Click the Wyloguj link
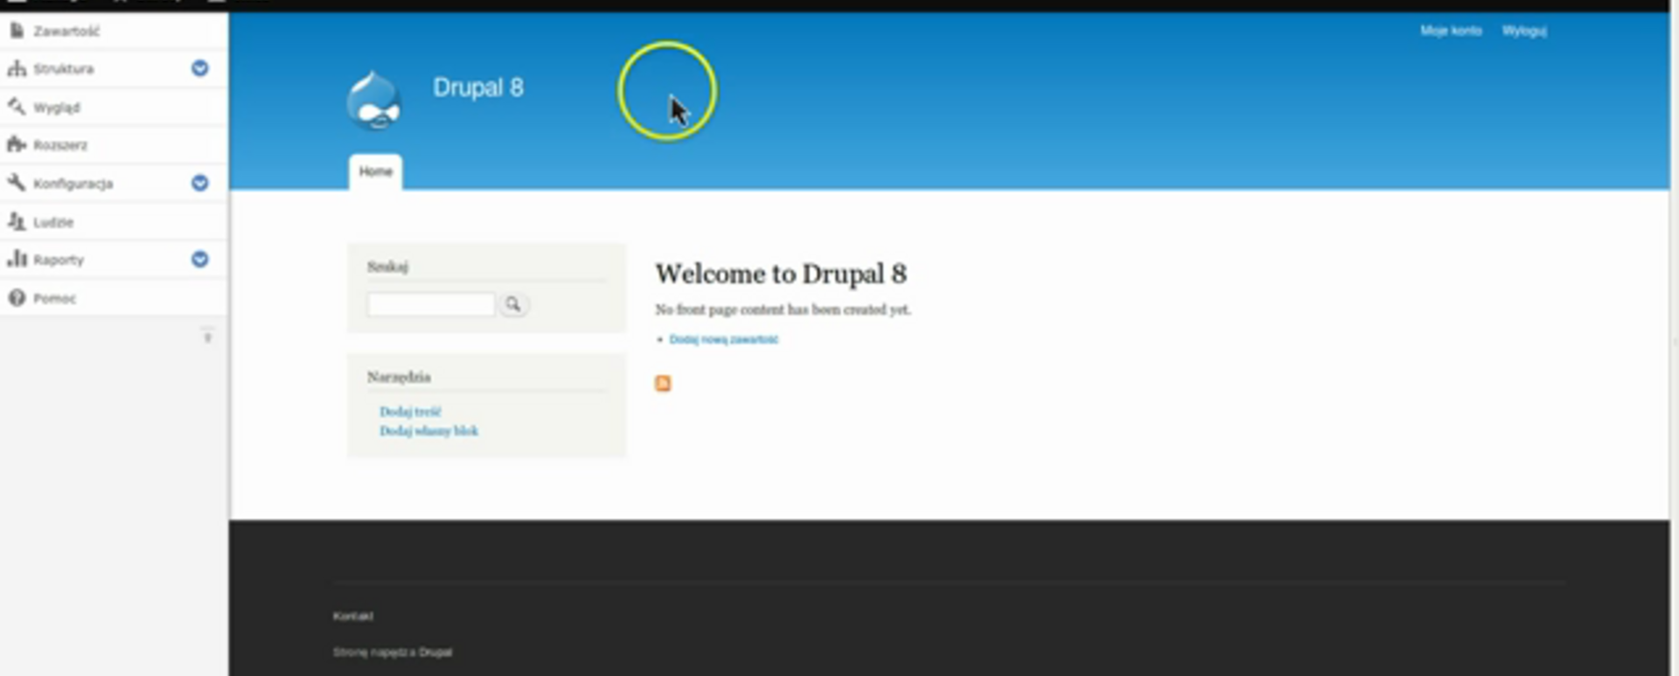The width and height of the screenshot is (1679, 676). pyautogui.click(x=1524, y=31)
